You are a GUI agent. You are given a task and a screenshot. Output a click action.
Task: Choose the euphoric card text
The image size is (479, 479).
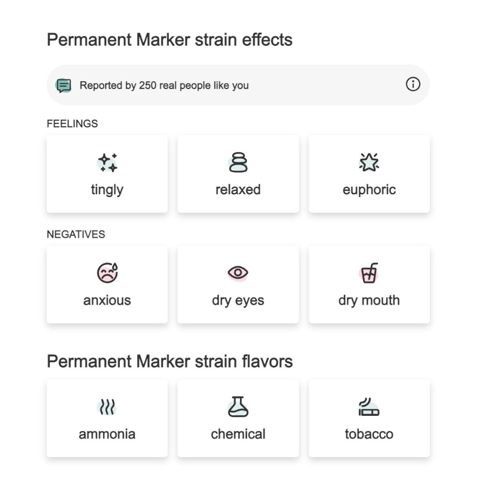click(x=369, y=190)
